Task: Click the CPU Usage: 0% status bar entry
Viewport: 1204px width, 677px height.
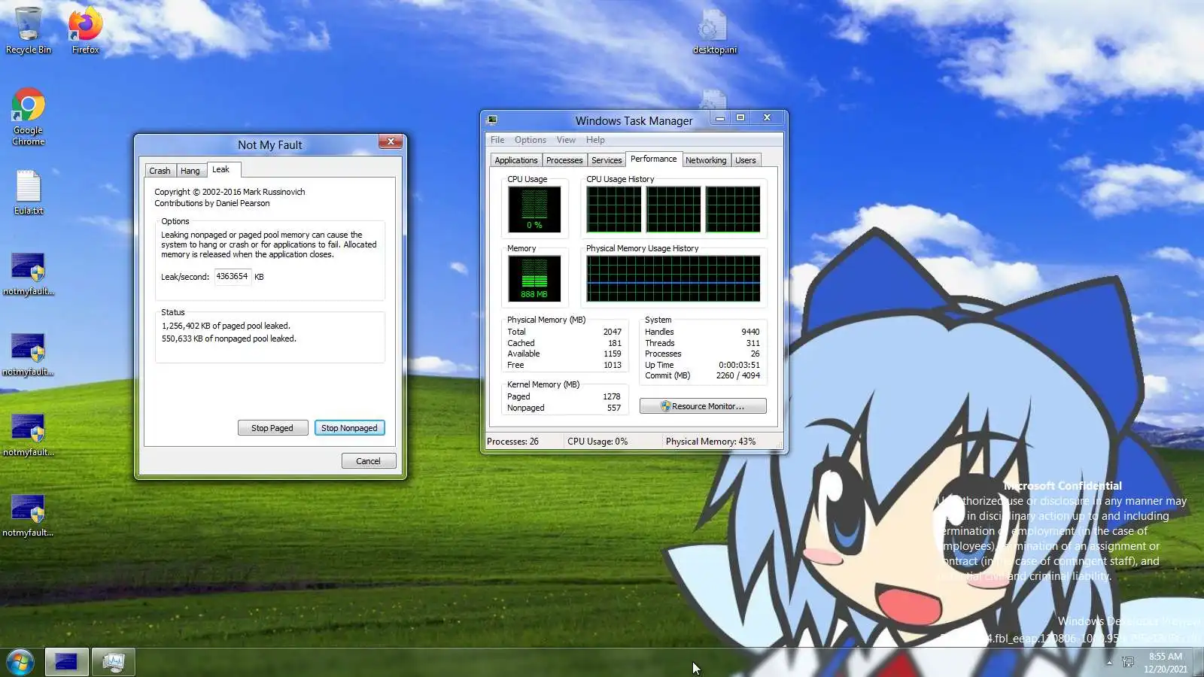Action: click(597, 442)
